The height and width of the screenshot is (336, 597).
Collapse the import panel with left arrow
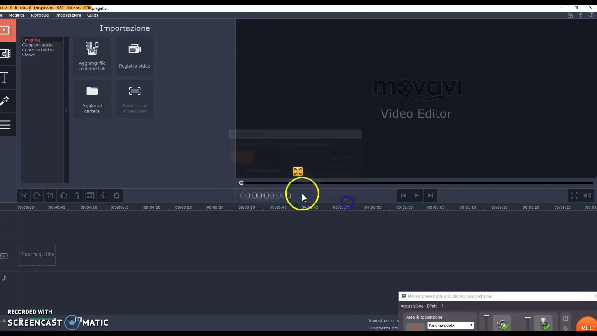66,111
